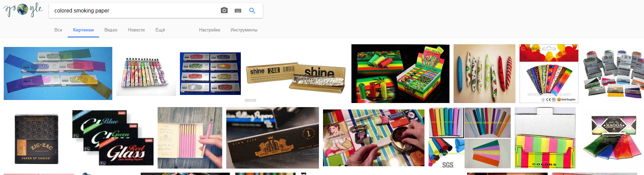Viewport: 644px width, 175px height.
Task: Open the rasta colored rolls display image
Action: 400,73
